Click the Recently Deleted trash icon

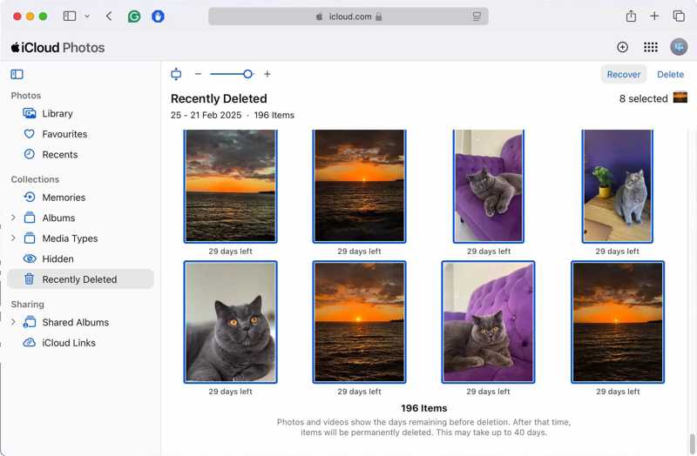coord(30,278)
